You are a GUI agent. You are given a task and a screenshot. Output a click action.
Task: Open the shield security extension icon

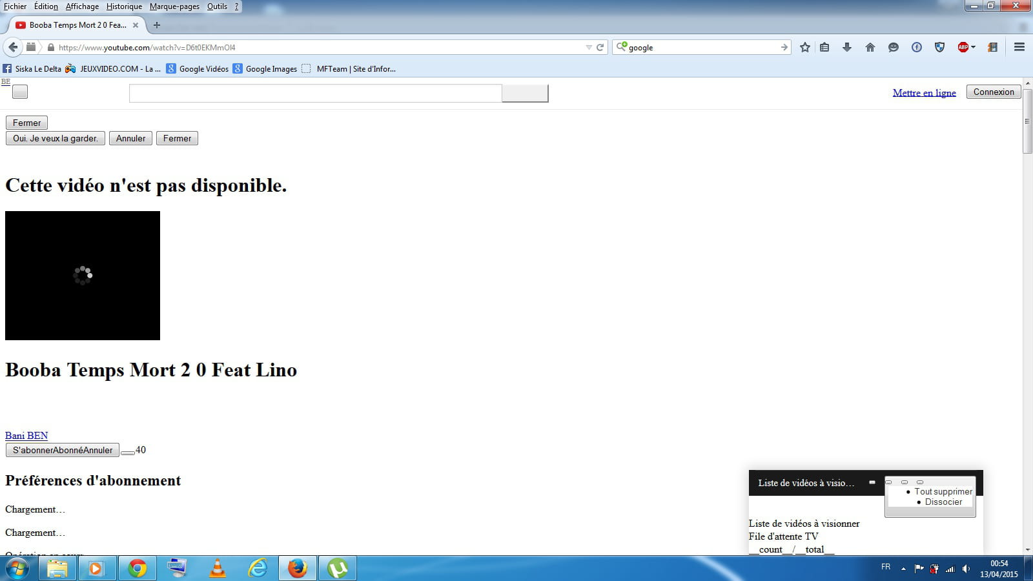[940, 47]
